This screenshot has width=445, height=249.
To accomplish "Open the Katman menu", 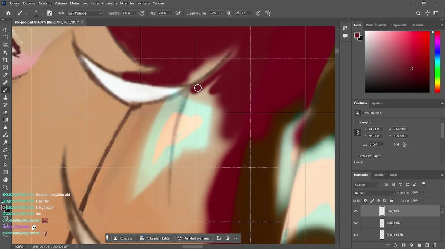I will tap(61, 3).
